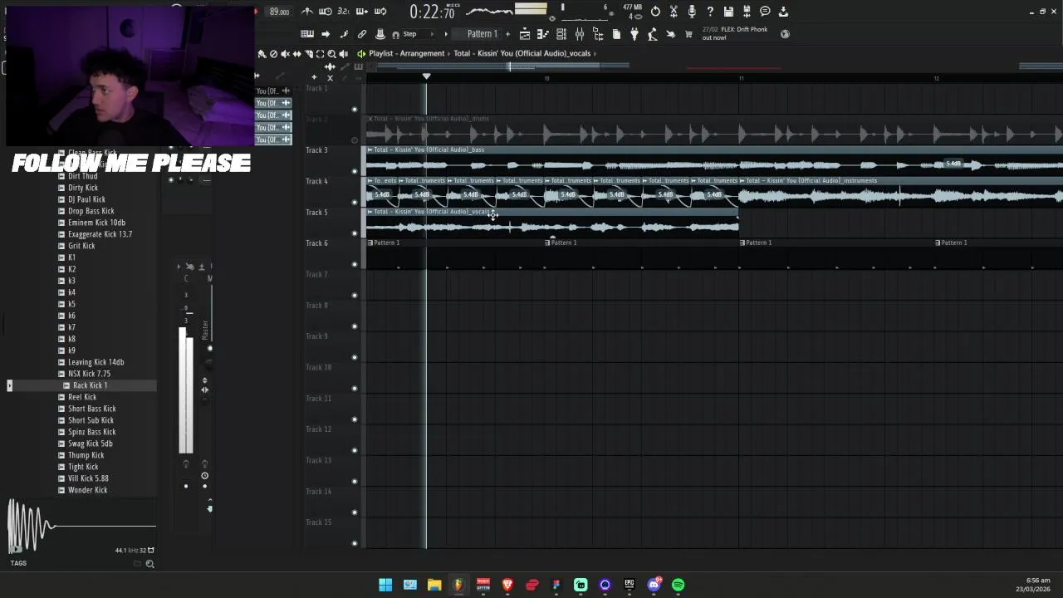Image resolution: width=1063 pixels, height=598 pixels.
Task: Click the arrow after vocals in breadcrumb
Action: pyautogui.click(x=595, y=54)
